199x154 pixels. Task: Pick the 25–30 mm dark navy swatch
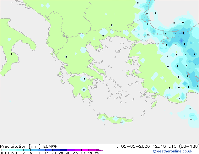tap(63, 150)
